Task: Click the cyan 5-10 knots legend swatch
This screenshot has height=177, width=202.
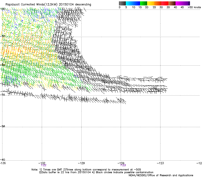Action: 129,3
